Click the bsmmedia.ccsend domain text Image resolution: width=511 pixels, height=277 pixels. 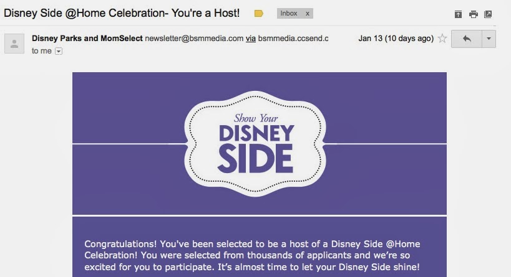293,39
